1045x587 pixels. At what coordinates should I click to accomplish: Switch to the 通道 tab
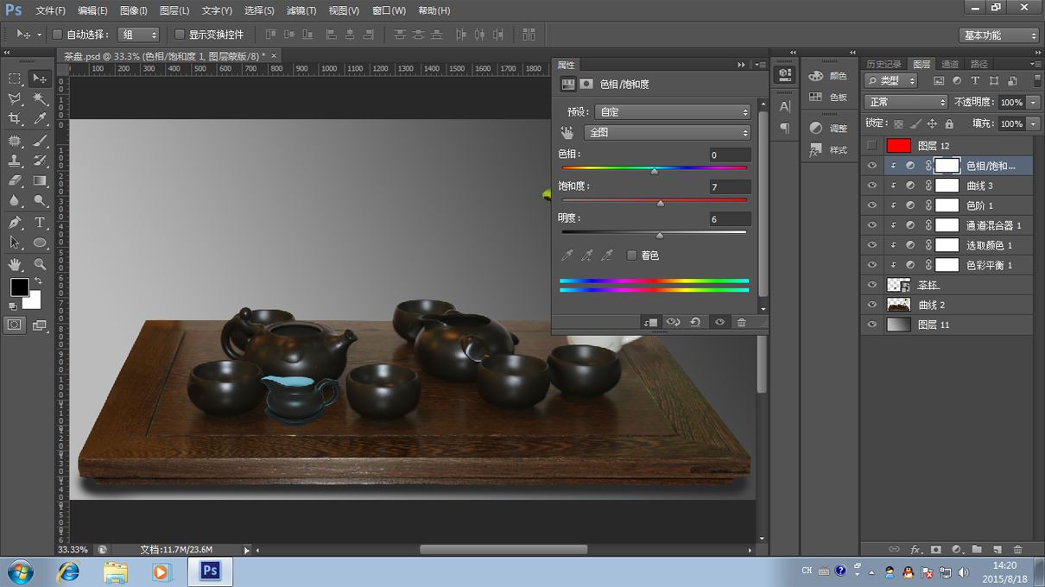(x=950, y=64)
